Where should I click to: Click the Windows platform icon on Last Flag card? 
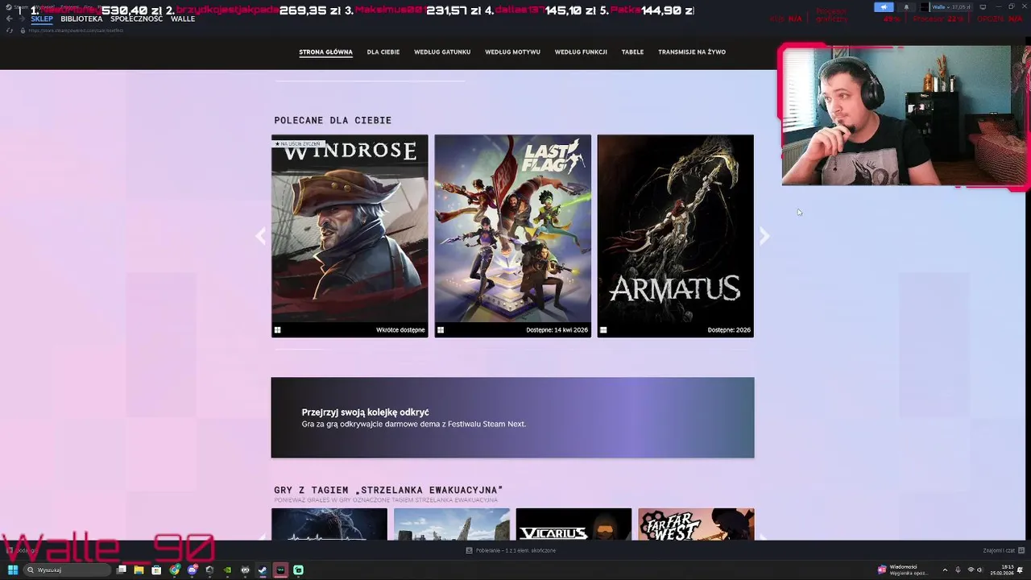point(441,329)
